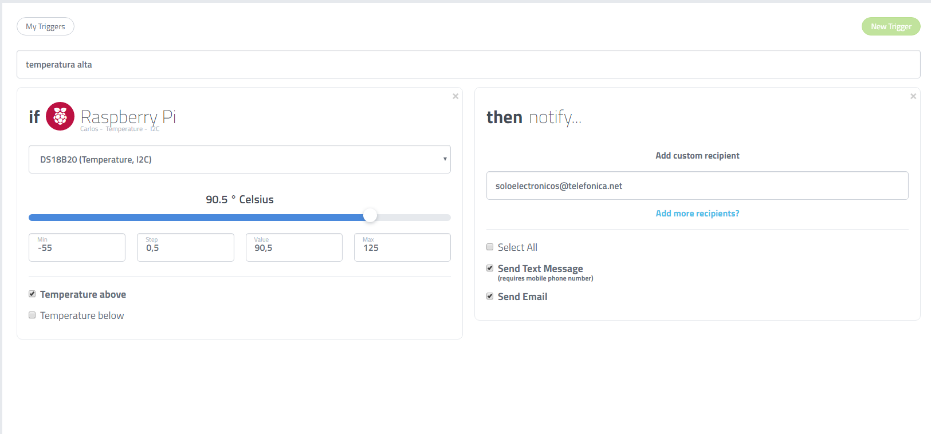This screenshot has width=931, height=434.
Task: Click the custom recipient email field
Action: point(697,186)
